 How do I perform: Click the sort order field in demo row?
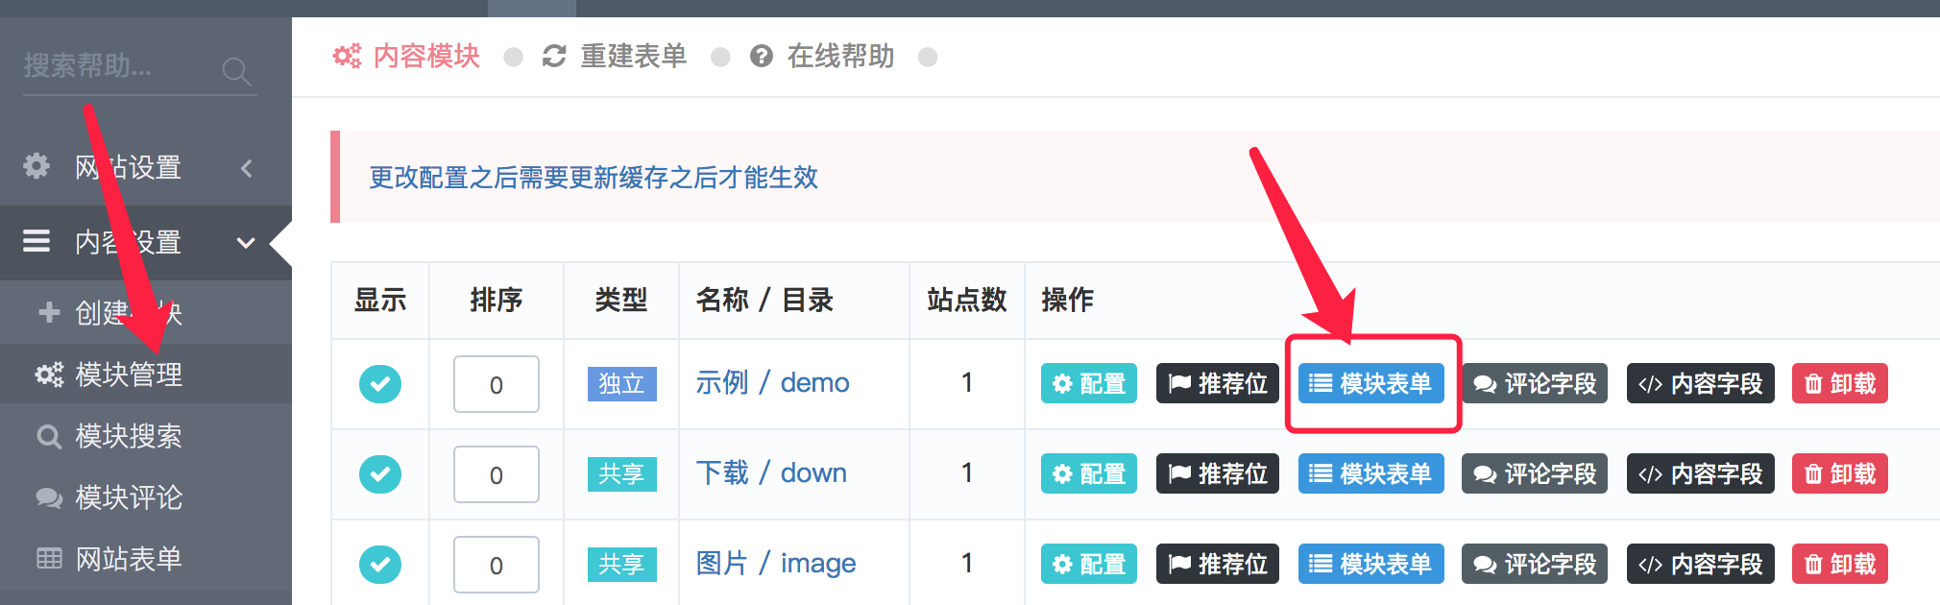(x=497, y=384)
